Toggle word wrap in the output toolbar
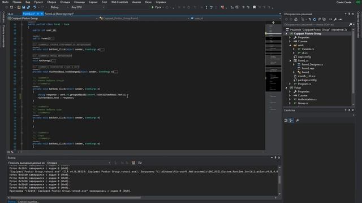Viewport: 362px width, 203px height. click(x=140, y=163)
